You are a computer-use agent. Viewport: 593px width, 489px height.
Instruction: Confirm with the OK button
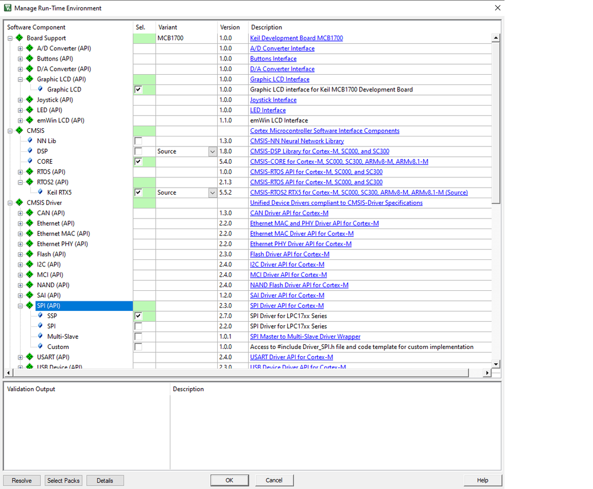coord(230,480)
